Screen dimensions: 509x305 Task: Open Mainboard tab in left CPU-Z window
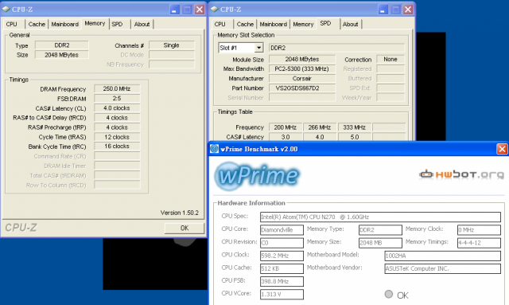[64, 24]
